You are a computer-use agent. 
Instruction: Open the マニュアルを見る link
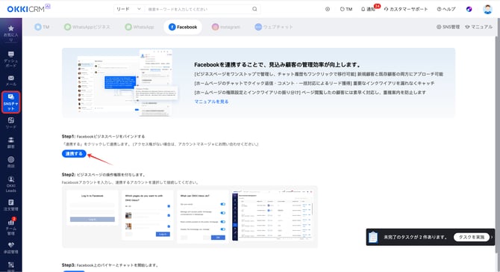coord(211,102)
